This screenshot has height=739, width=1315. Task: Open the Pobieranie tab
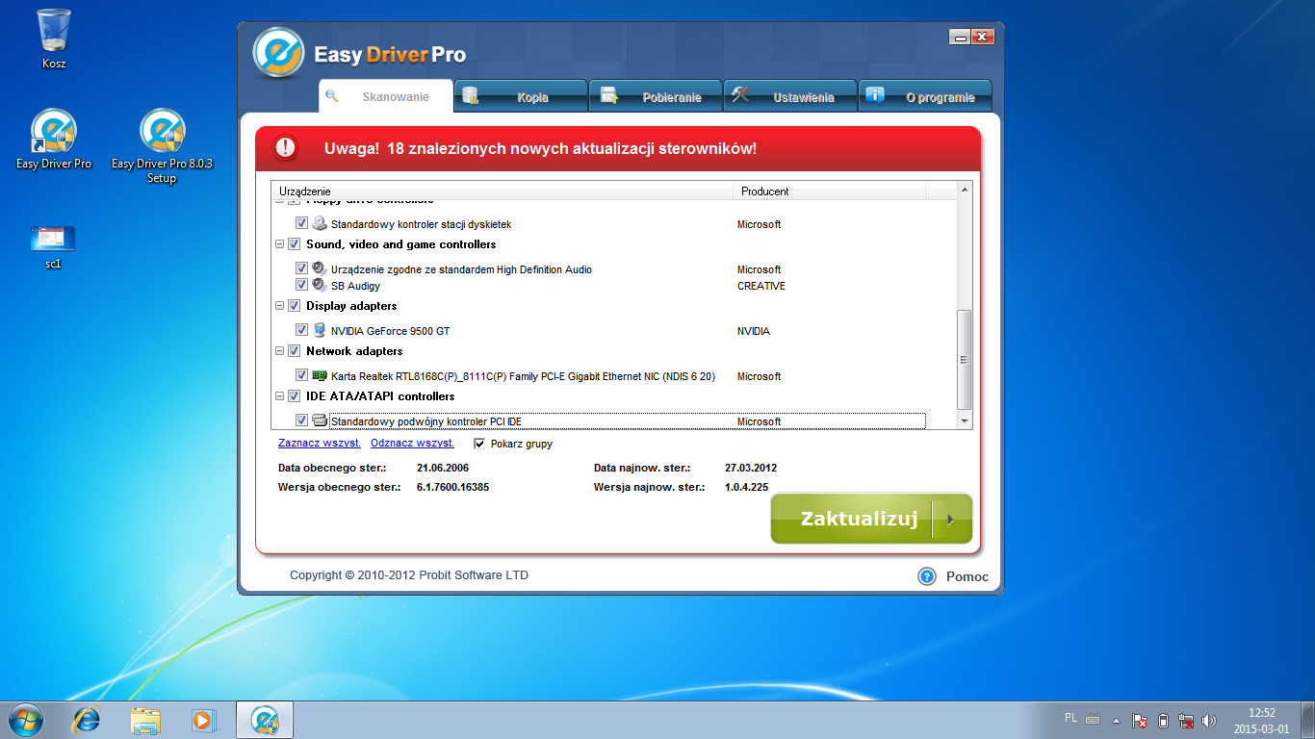coord(656,96)
